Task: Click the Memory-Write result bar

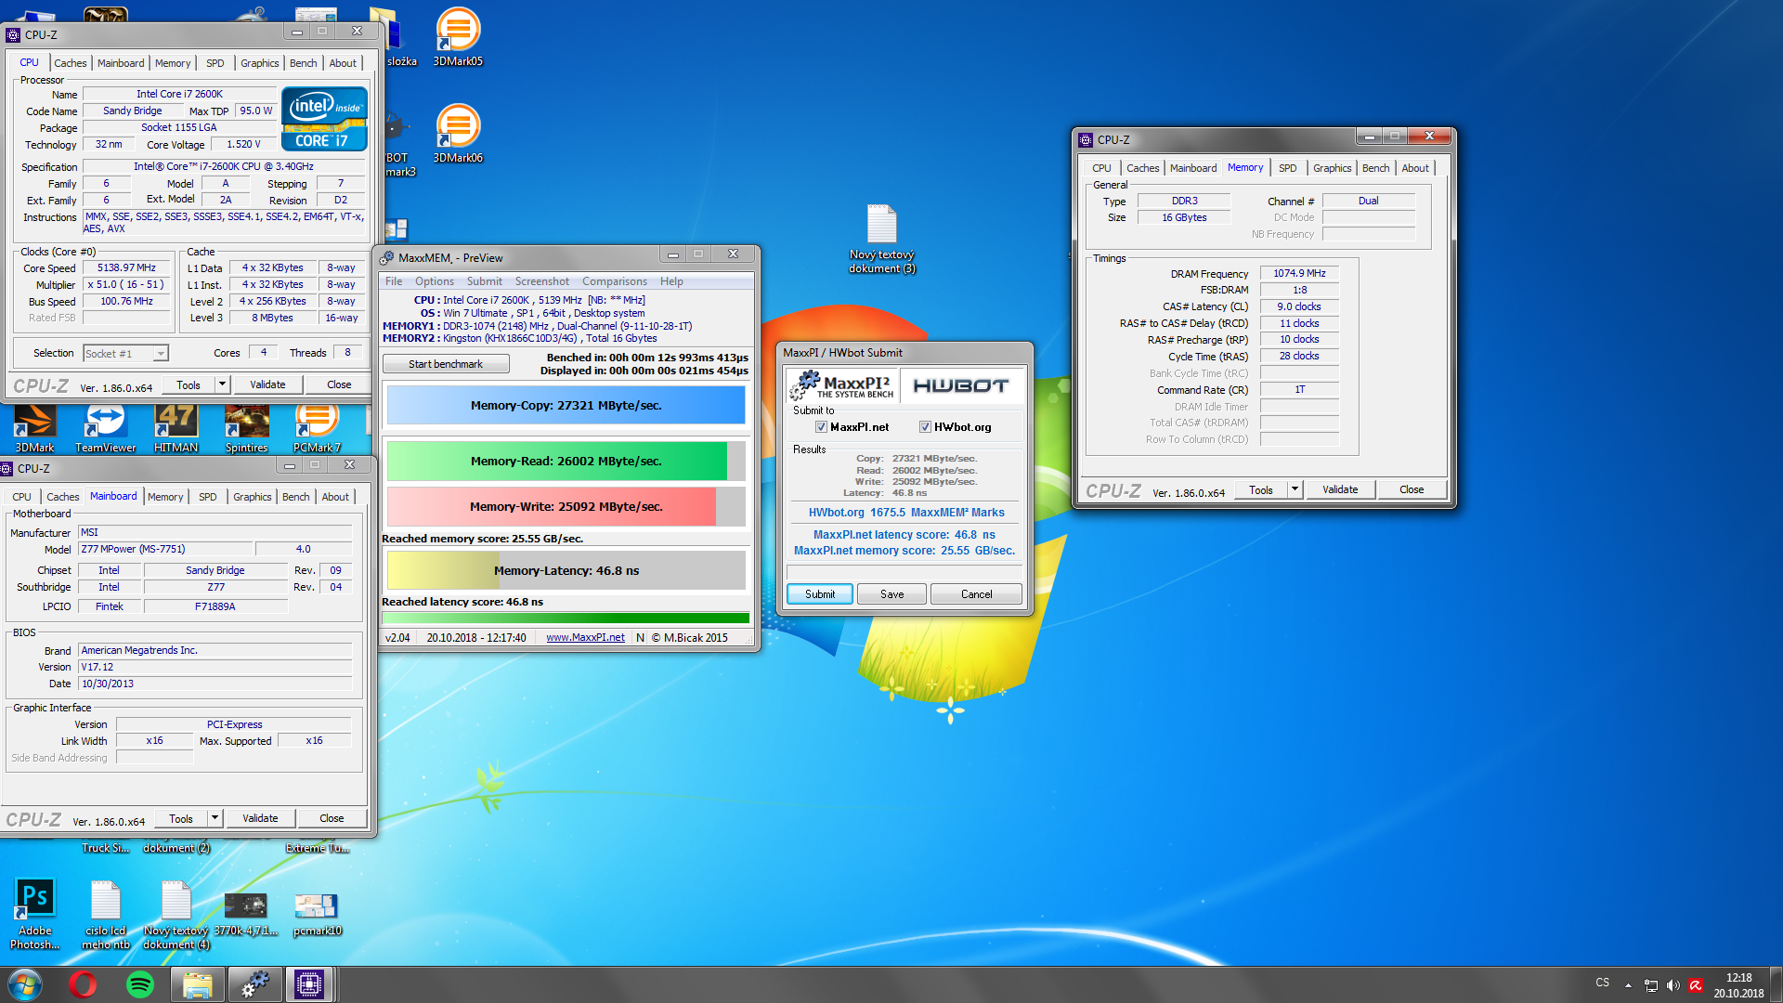Action: (x=566, y=507)
